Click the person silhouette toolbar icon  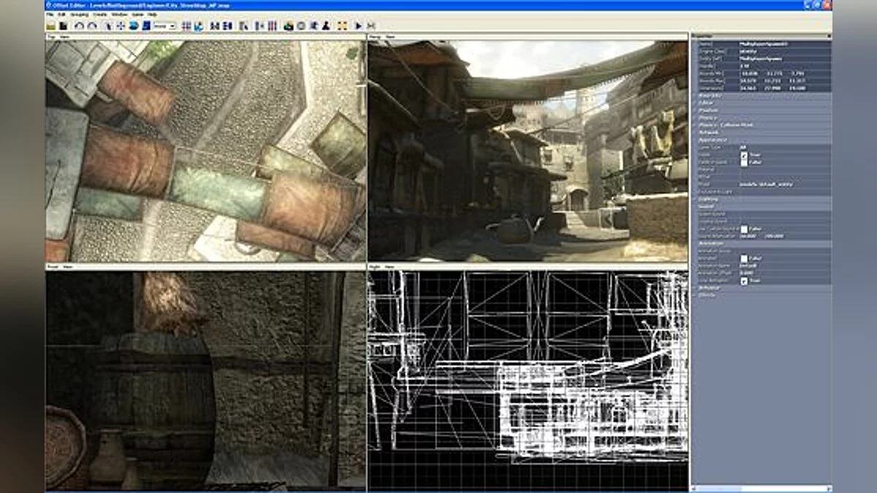coord(326,26)
